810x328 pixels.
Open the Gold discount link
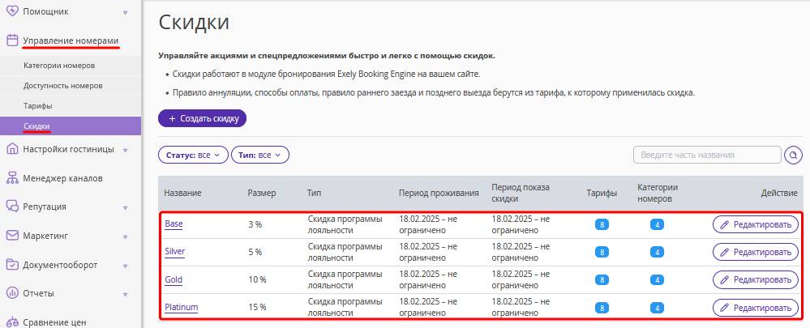pyautogui.click(x=174, y=279)
